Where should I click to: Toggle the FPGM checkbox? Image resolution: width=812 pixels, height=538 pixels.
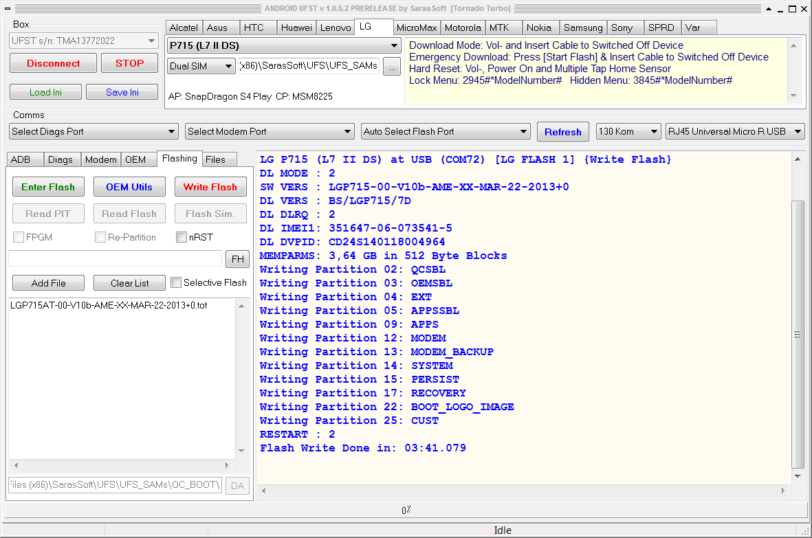coord(19,237)
